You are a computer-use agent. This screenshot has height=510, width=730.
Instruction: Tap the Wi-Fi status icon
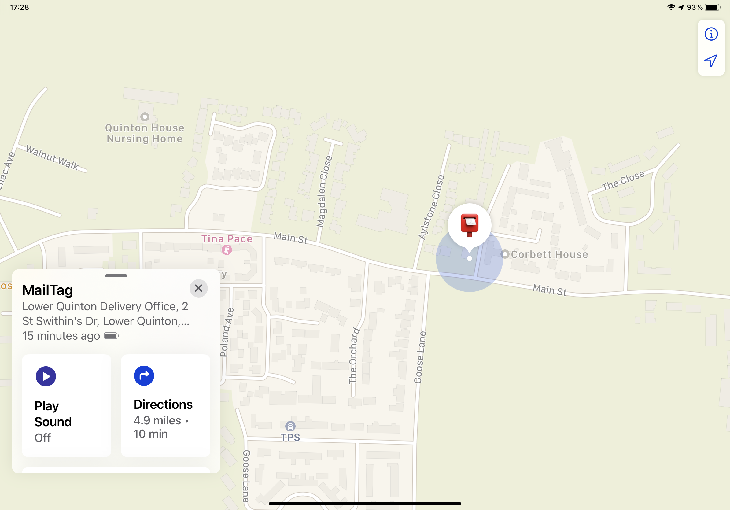coord(671,7)
